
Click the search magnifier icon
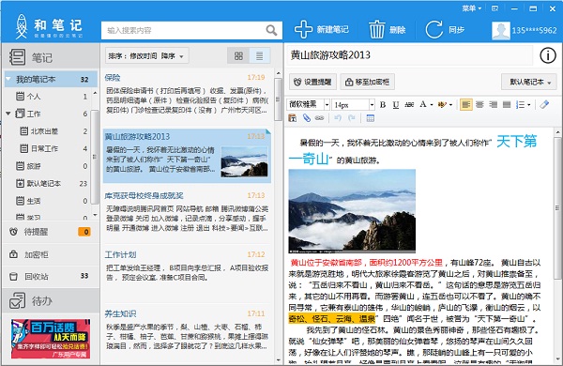click(x=271, y=30)
